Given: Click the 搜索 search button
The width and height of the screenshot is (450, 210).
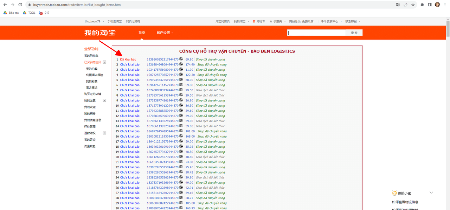Looking at the screenshot, I should 354,33.
